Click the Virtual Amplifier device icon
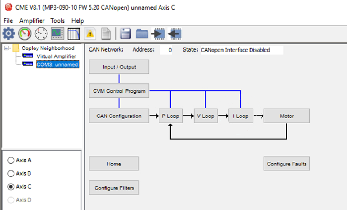The image size is (347, 210). click(x=28, y=56)
